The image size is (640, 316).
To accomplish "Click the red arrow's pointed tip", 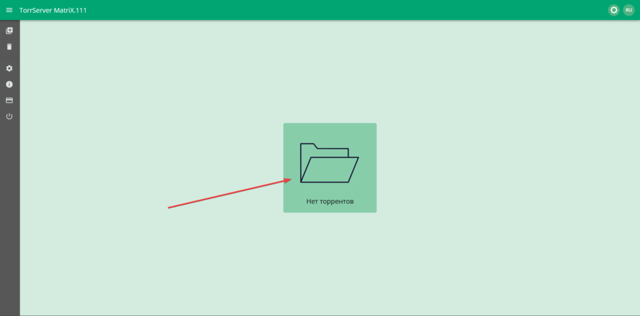I will pos(291,180).
